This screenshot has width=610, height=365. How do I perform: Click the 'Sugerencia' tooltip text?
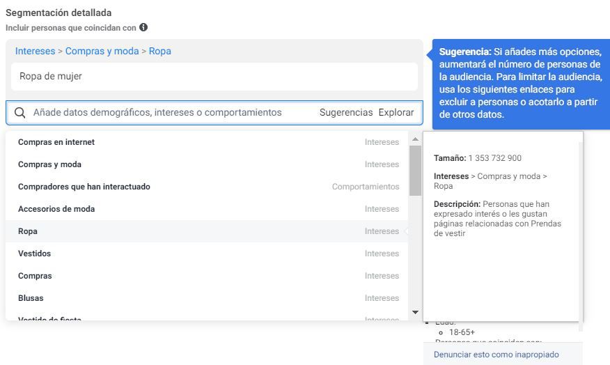521,83
